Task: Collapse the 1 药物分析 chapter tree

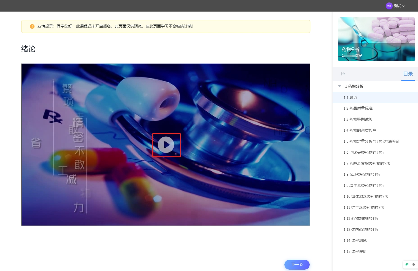Action: coord(340,86)
